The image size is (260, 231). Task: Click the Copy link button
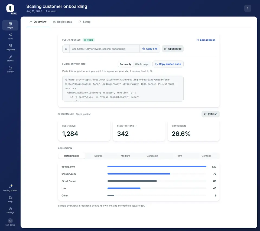pyautogui.click(x=150, y=49)
